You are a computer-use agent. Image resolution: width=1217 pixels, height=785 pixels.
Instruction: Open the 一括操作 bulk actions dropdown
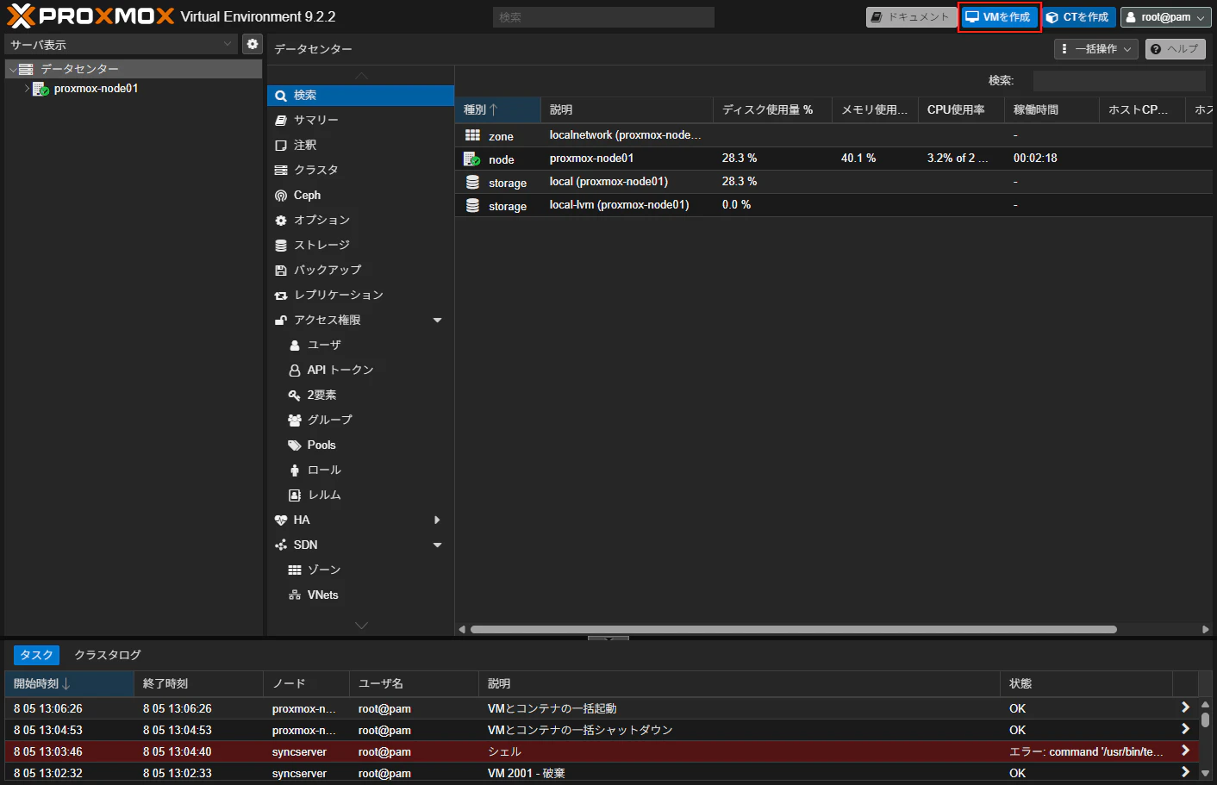pyautogui.click(x=1096, y=49)
